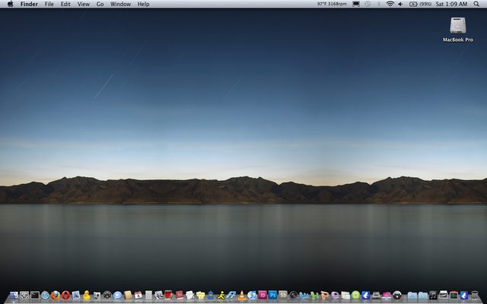Launch Firefox from the Dock
This screenshot has height=304, width=487.
coord(56,296)
